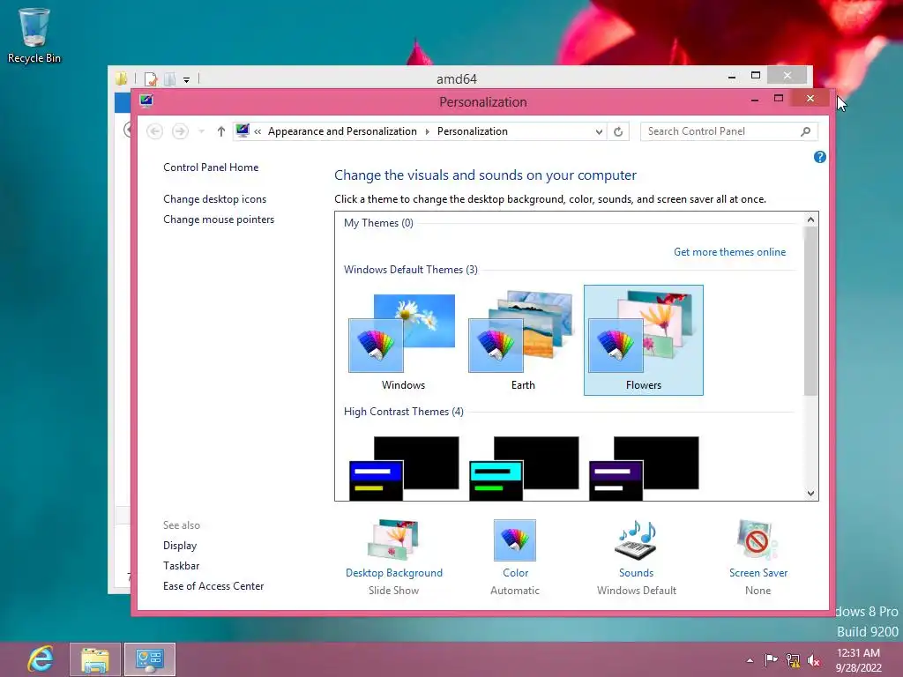
Task: Select the Flowers theme
Action: click(643, 340)
